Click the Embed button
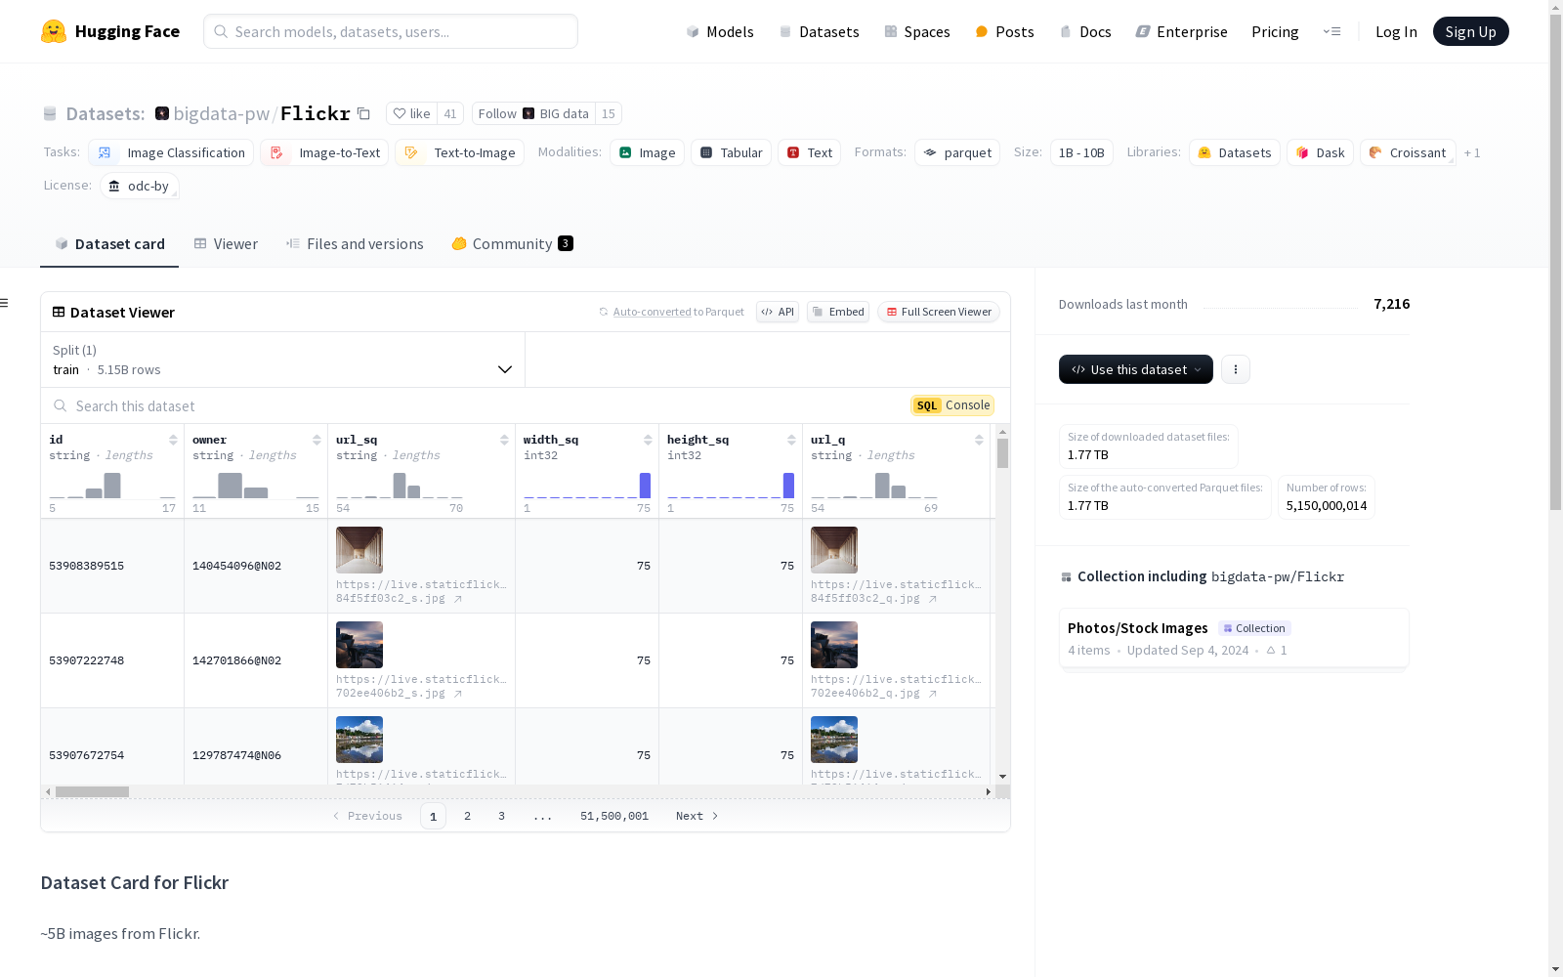 coord(838,312)
